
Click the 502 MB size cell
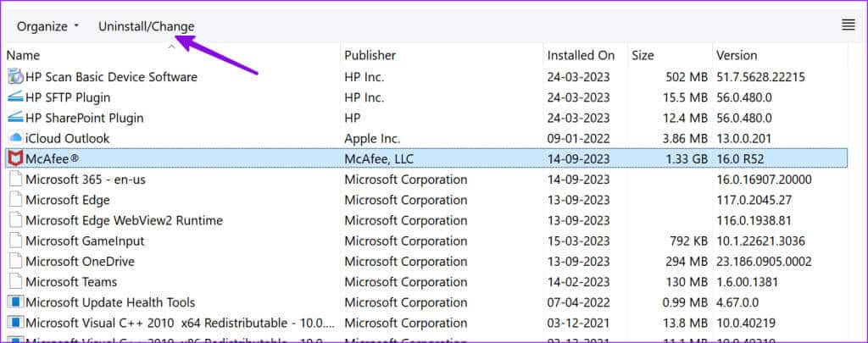[x=687, y=77]
